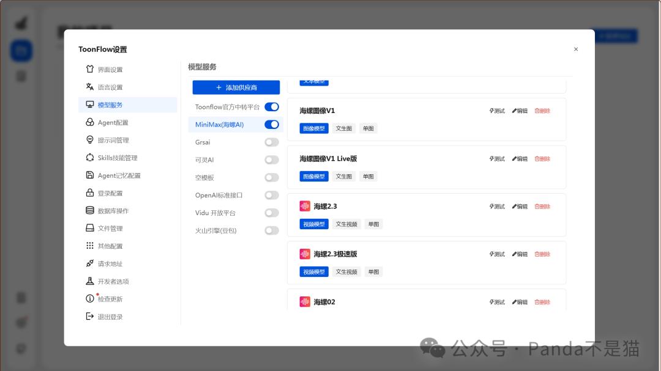
Task: Click the 其他配置 grid icon
Action: pyautogui.click(x=90, y=246)
